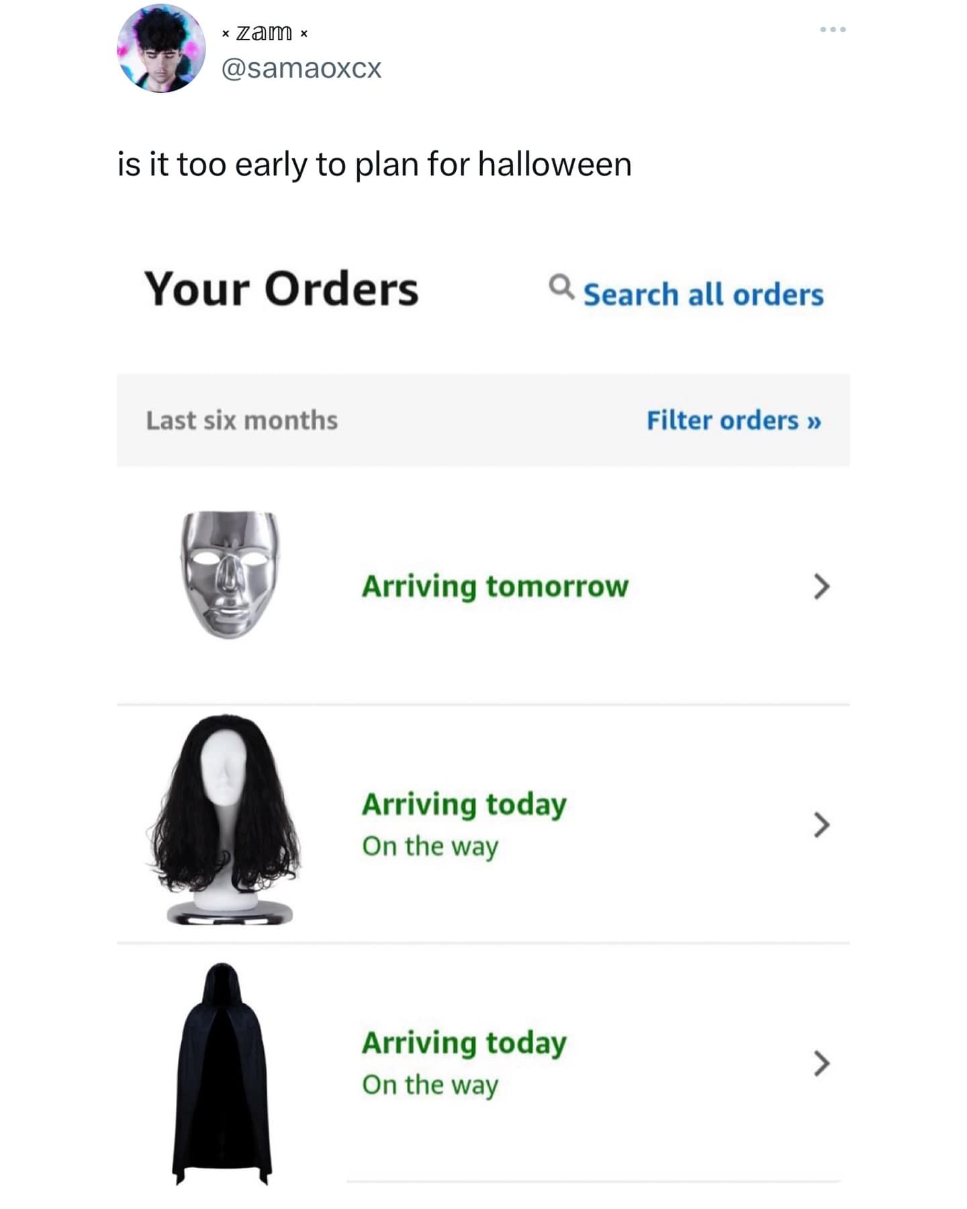This screenshot has width=967, height=1209.
Task: Click the halloween tweet text
Action: click(x=374, y=165)
